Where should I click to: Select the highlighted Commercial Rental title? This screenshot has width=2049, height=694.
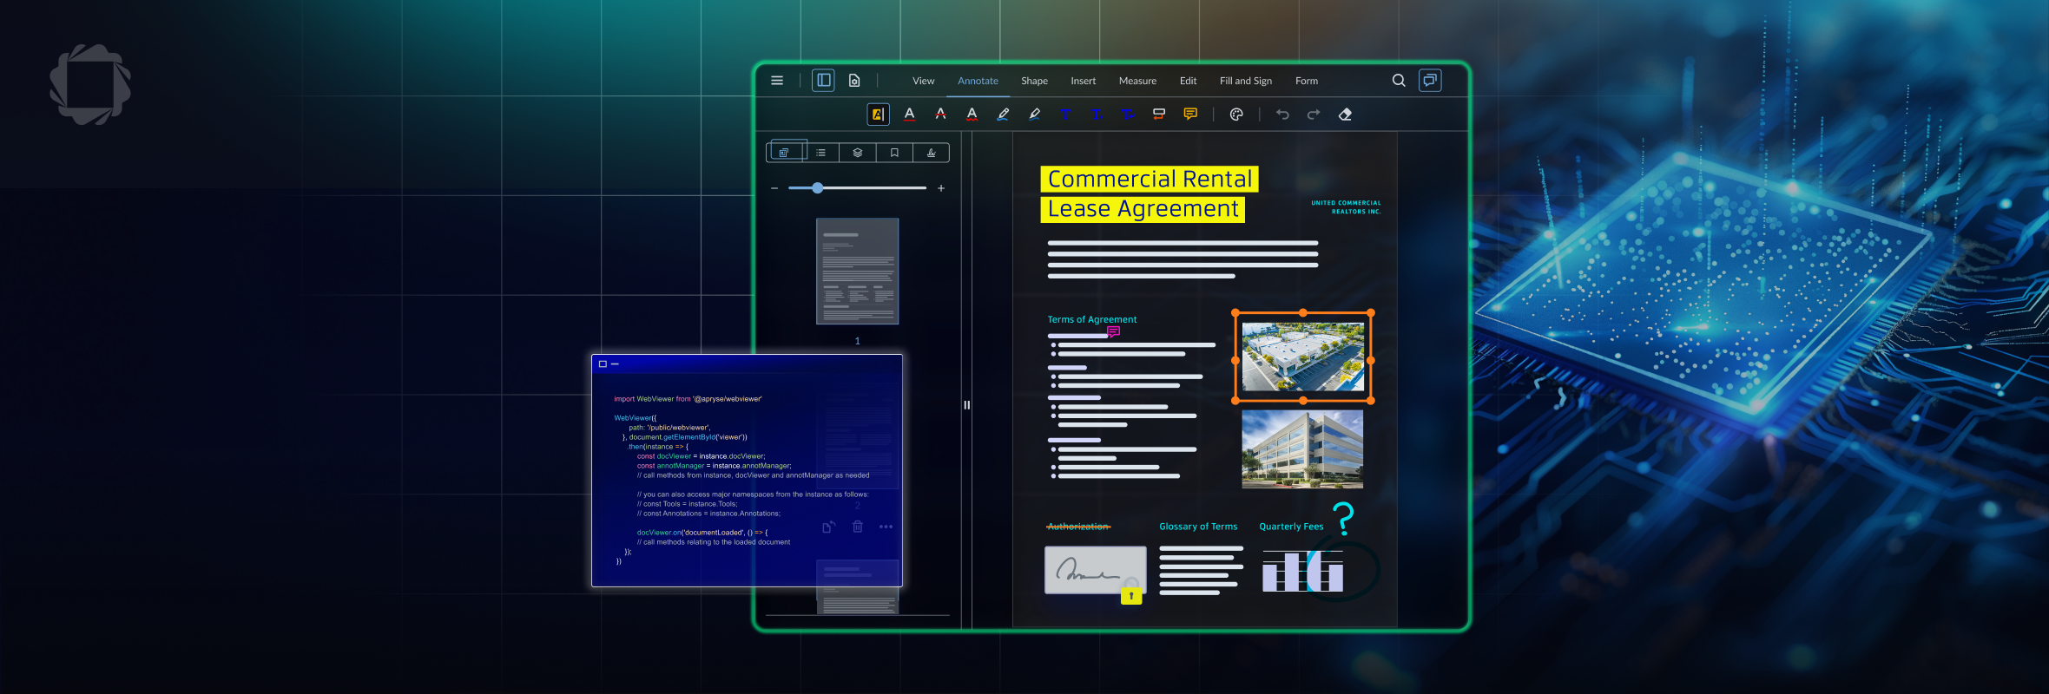pos(1150,180)
